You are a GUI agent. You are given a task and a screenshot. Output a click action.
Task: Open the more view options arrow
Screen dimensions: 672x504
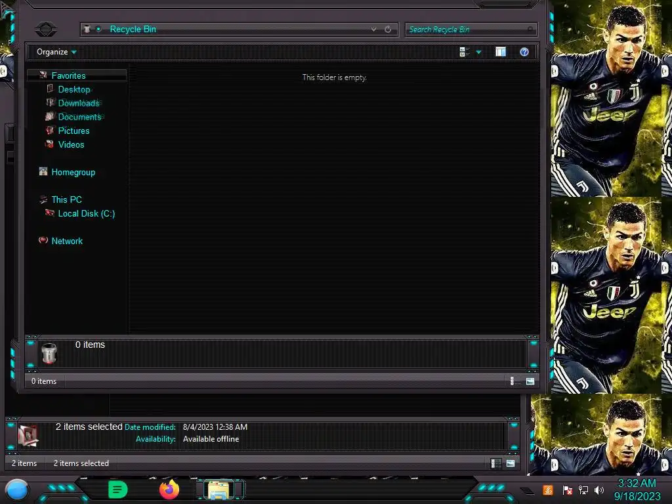(x=479, y=52)
